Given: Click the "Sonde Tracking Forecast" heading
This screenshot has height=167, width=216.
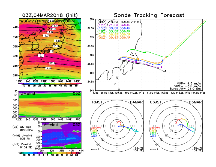Looking at the screenshot, I should click(149, 15).
